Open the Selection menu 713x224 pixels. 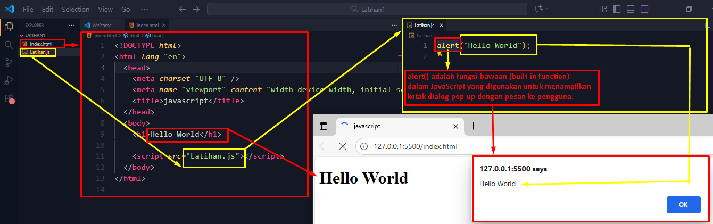(76, 10)
